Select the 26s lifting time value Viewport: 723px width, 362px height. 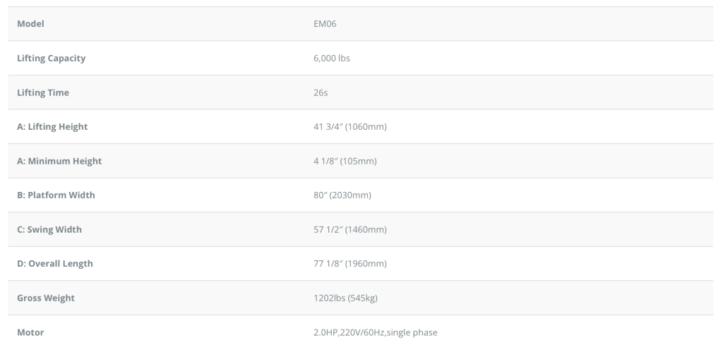pos(320,92)
